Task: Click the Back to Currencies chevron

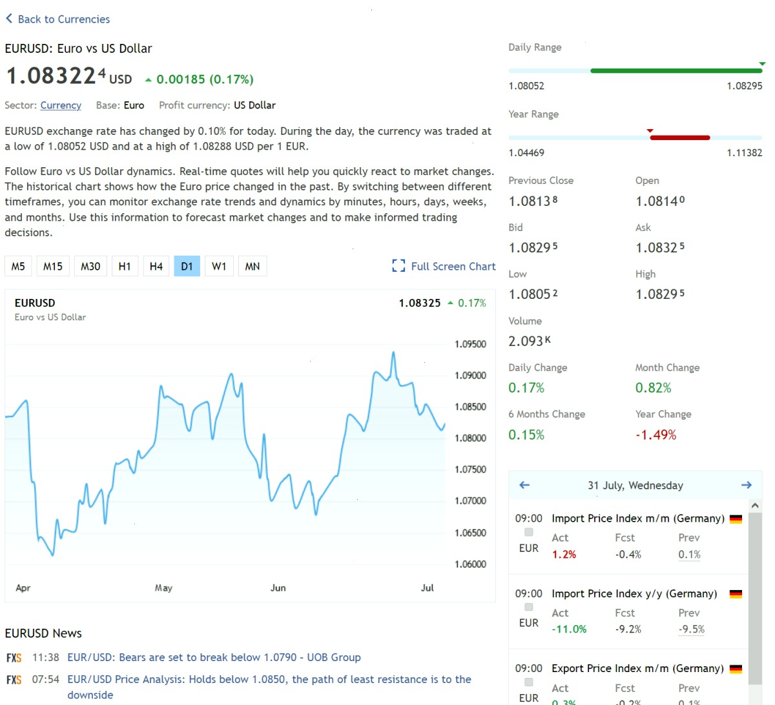Action: click(x=9, y=19)
